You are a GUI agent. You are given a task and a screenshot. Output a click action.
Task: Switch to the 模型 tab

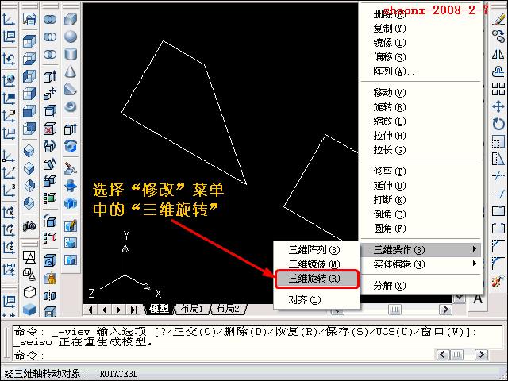coord(160,309)
